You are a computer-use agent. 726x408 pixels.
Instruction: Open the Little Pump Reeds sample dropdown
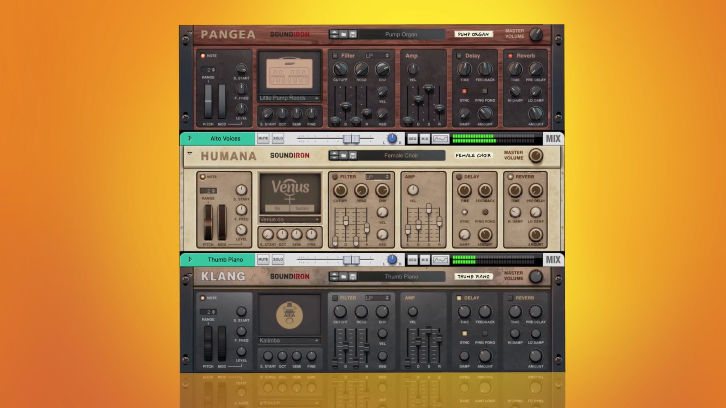[x=289, y=98]
